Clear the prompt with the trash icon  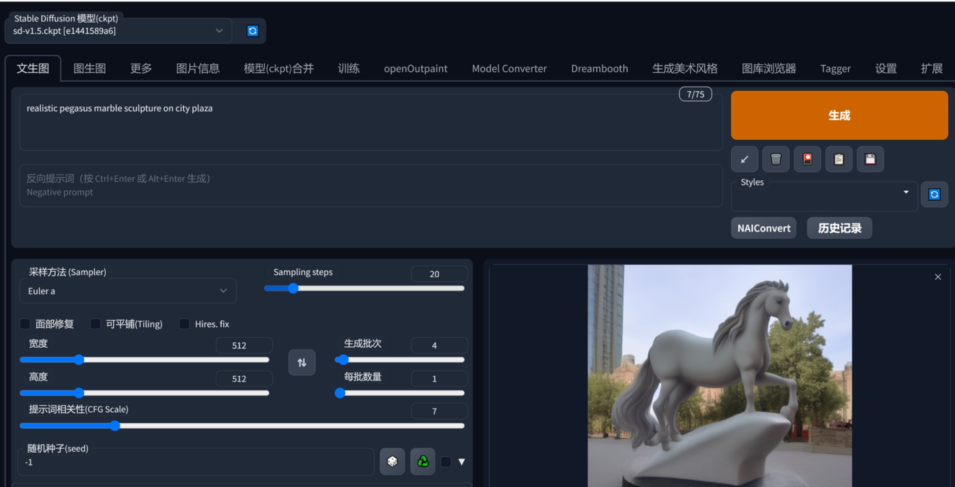[x=776, y=159]
